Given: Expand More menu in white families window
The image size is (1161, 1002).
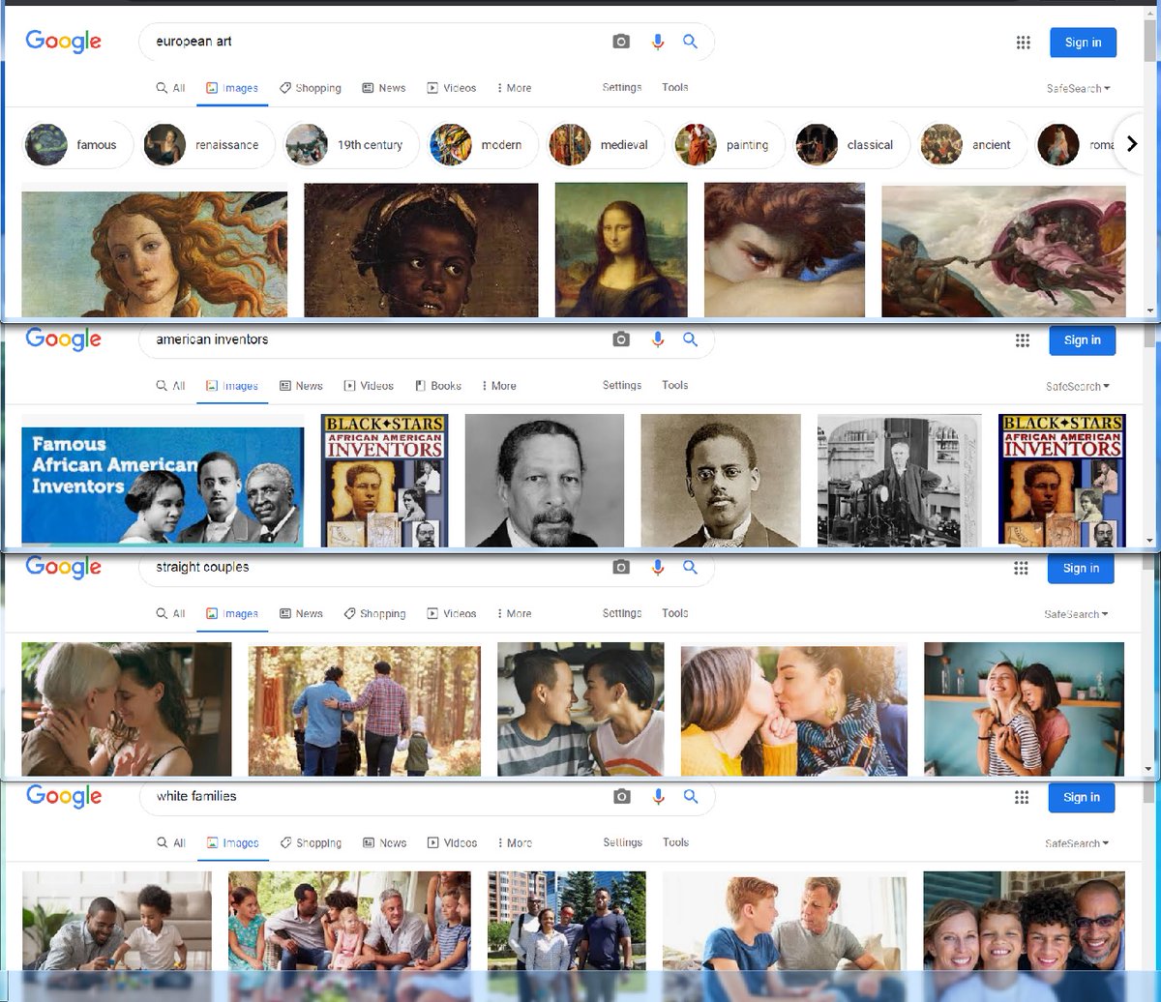Looking at the screenshot, I should (515, 842).
